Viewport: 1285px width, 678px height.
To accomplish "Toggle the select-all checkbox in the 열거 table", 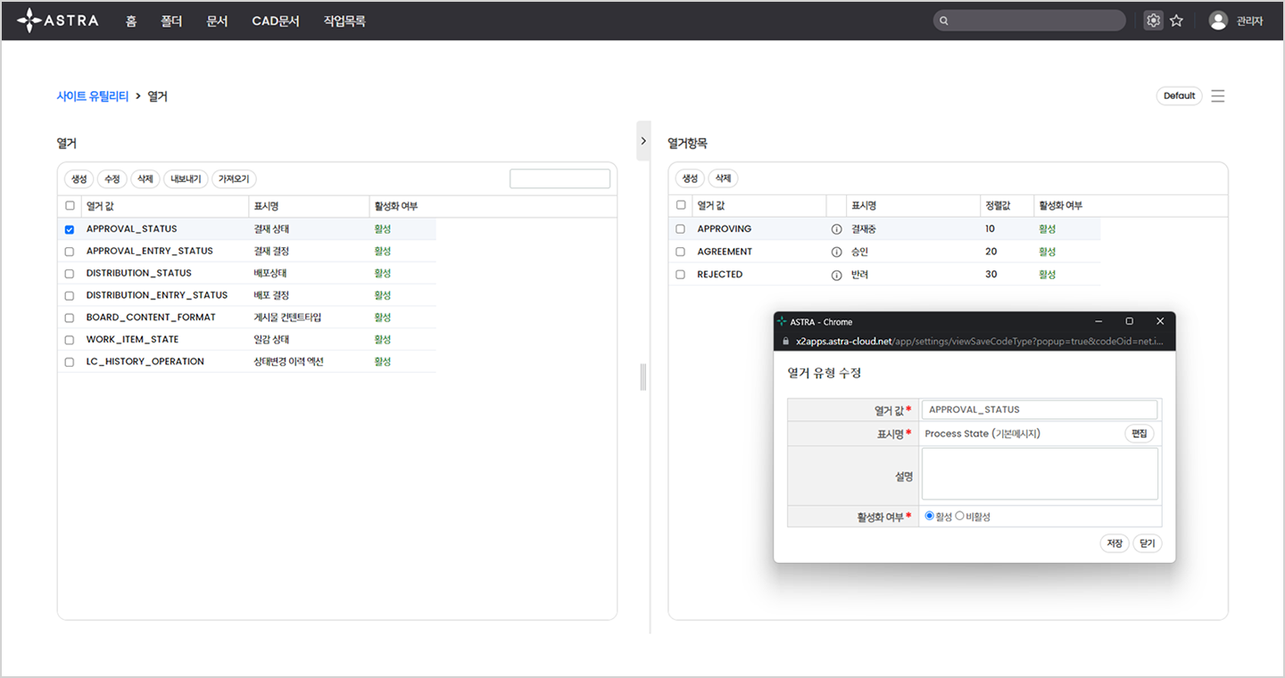I will 70,206.
